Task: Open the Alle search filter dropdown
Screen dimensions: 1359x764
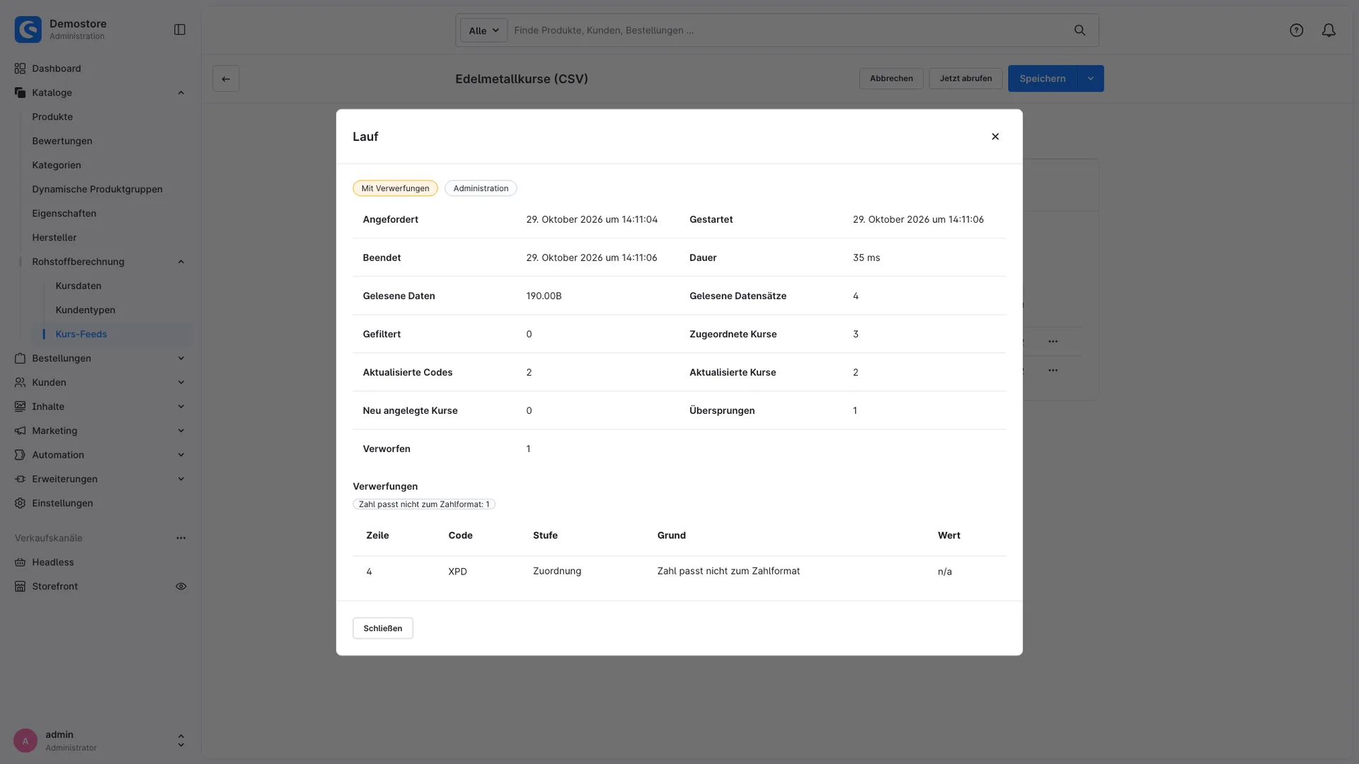Action: (483, 30)
